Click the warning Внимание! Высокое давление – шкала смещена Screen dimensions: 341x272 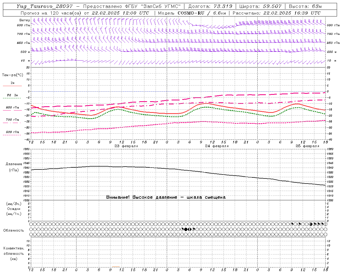(166, 197)
